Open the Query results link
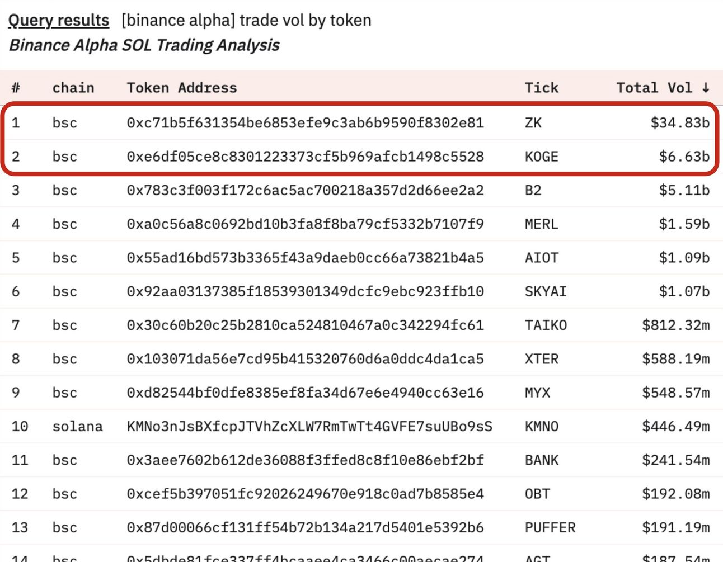723x562 pixels. 58,21
